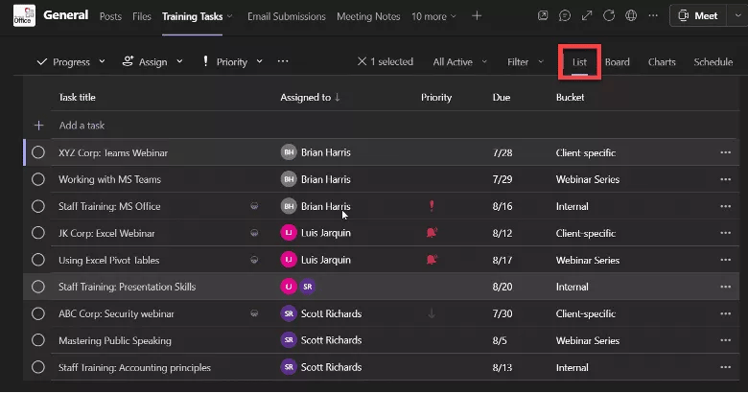
Task: Open the tab conversation chat icon
Action: tap(564, 15)
